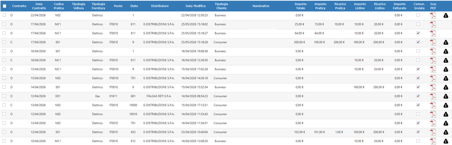
Task: Click the 102,00 € Importo Totale cell
Action: point(300,132)
